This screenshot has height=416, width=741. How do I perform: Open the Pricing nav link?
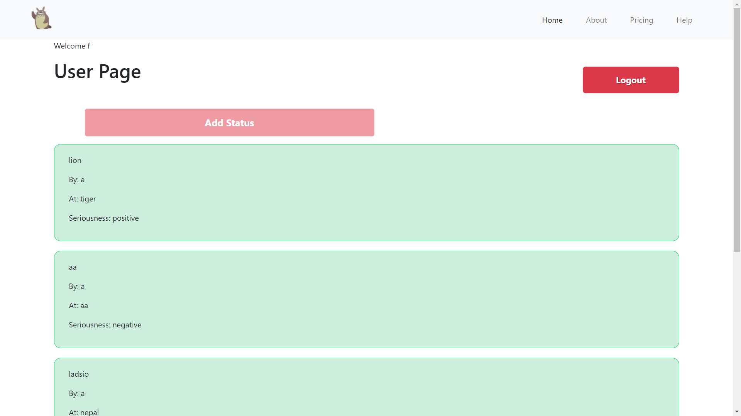tap(641, 20)
